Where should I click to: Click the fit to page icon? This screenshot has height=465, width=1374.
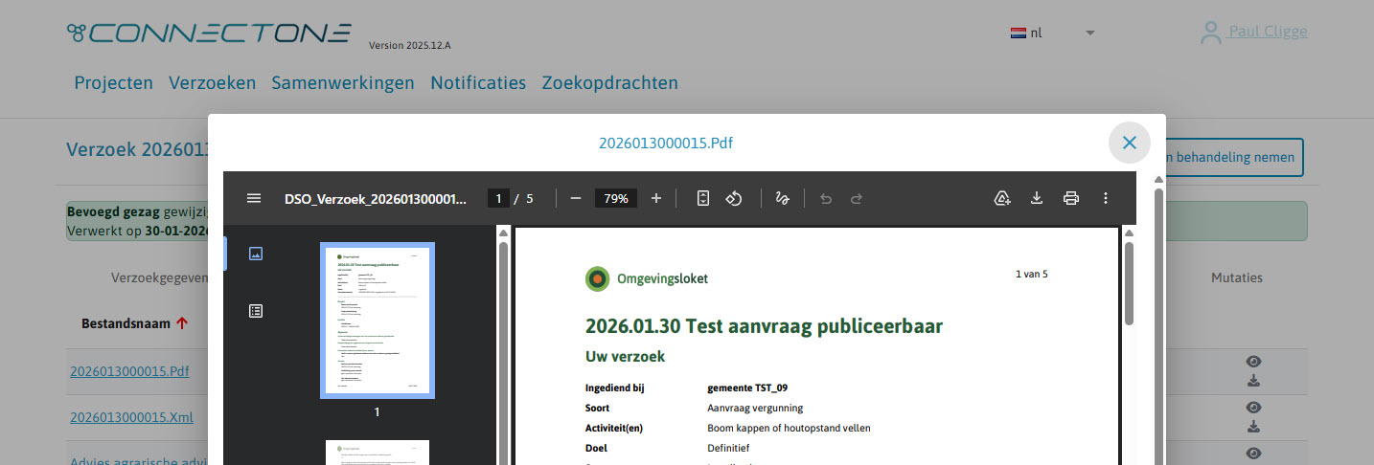pos(703,198)
